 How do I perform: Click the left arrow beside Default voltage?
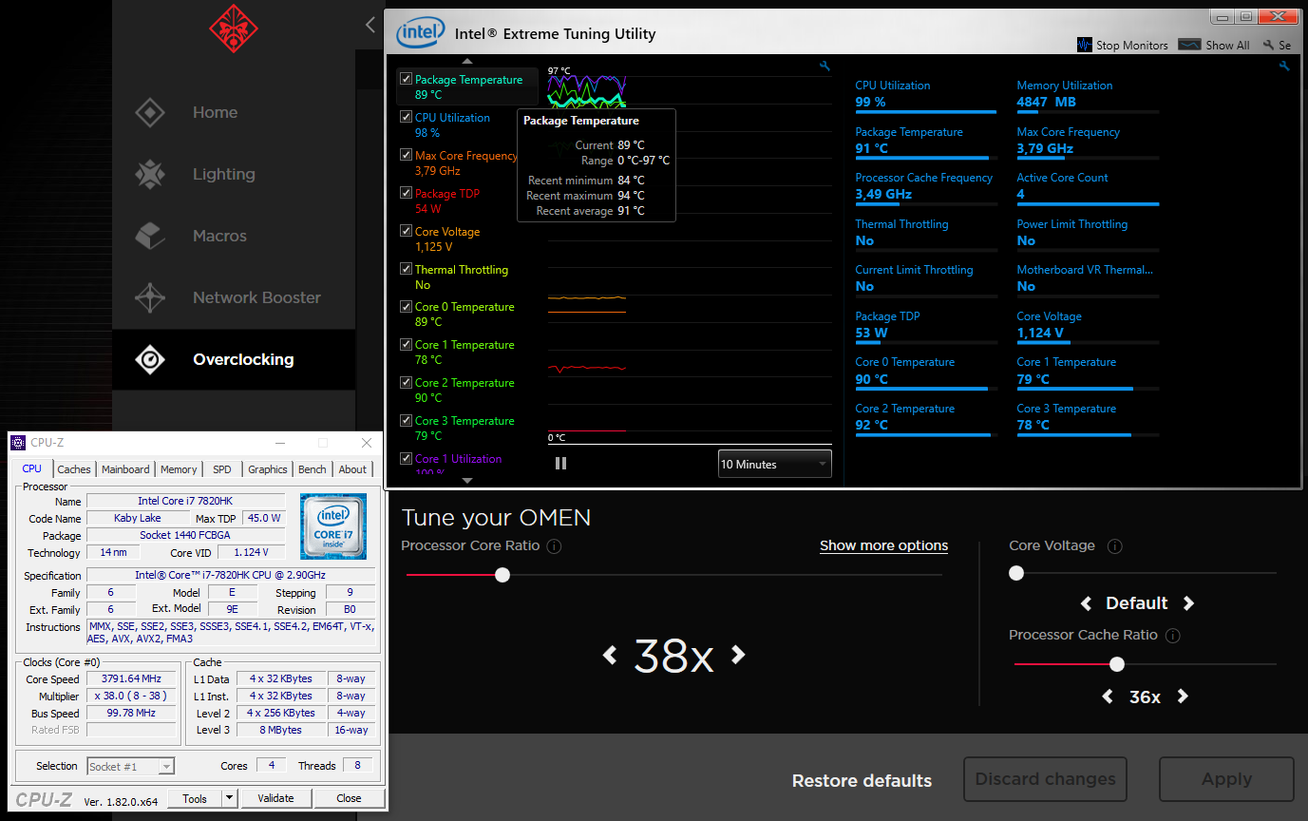coord(1086,603)
